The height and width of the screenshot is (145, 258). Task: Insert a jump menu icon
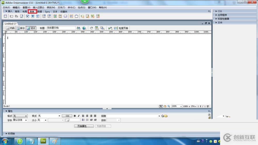coord(49,16)
